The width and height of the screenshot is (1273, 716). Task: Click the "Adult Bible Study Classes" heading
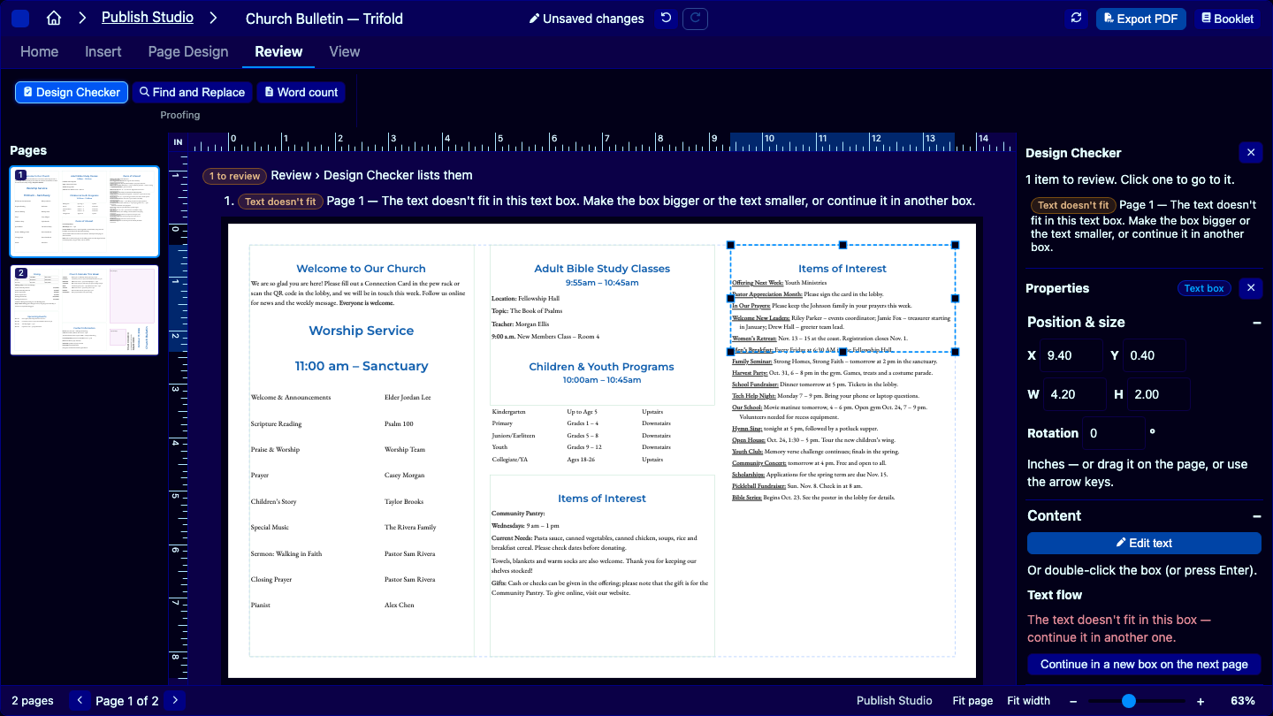click(x=602, y=269)
